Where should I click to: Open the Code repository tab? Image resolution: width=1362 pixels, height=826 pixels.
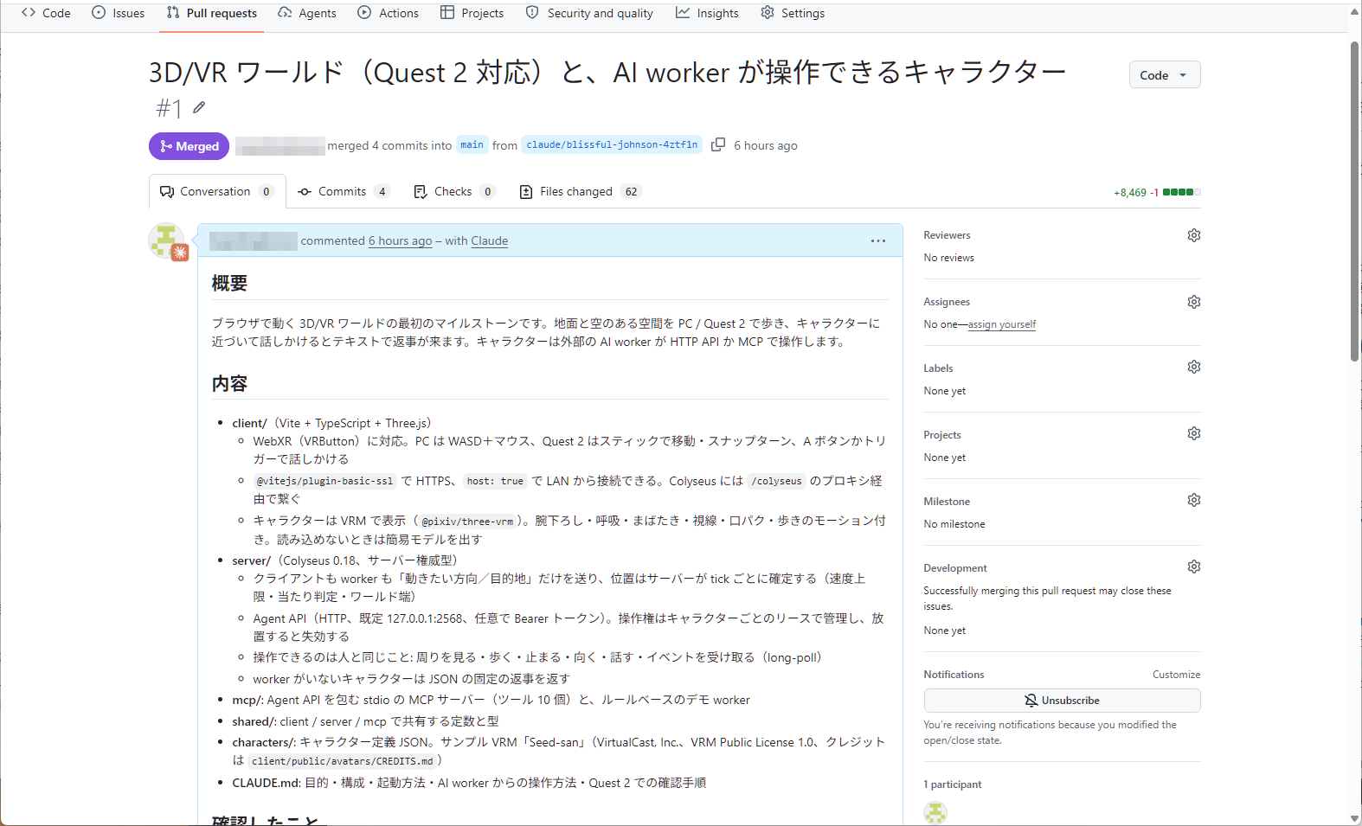[46, 13]
